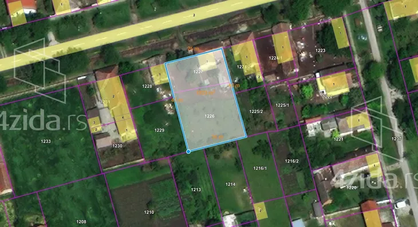Select parcel label 1230
Image resolution: width=418 pixels, height=227 pixels.
coord(117,146)
